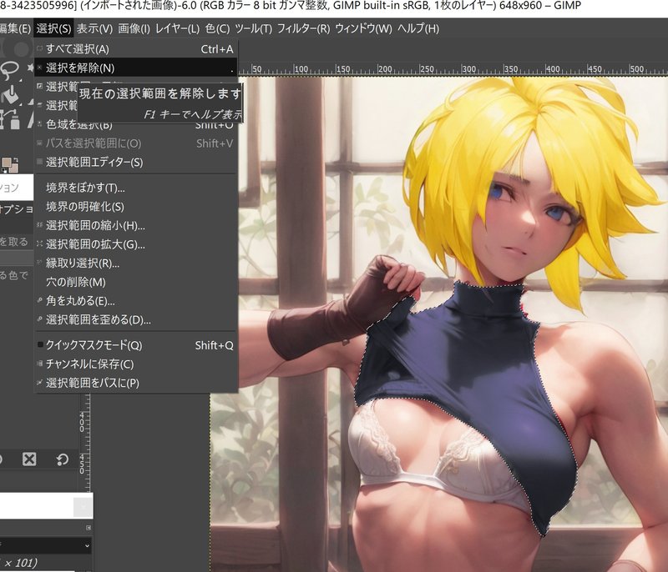Open the small panel configuration menu icon
This screenshot has width=668, height=572.
tap(89, 528)
